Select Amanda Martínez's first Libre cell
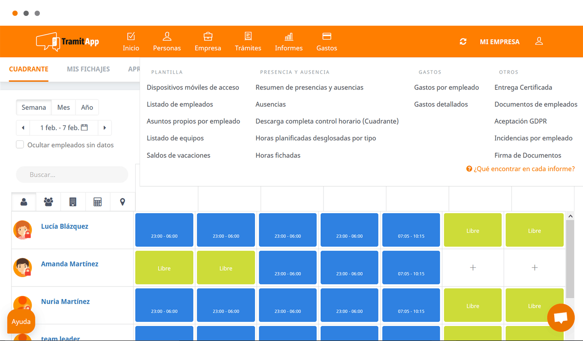 pos(164,267)
